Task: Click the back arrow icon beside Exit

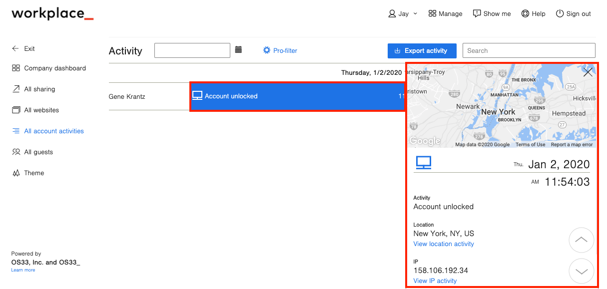Action: (15, 49)
